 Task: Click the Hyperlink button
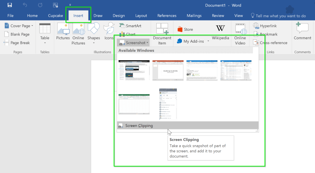click(267, 26)
